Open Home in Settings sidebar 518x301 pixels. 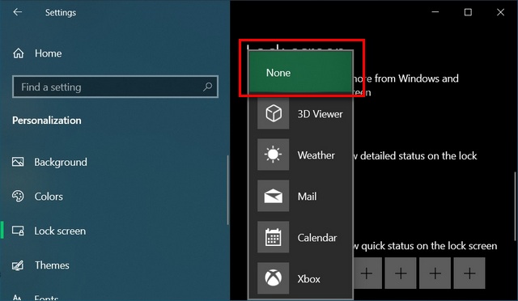click(x=48, y=53)
